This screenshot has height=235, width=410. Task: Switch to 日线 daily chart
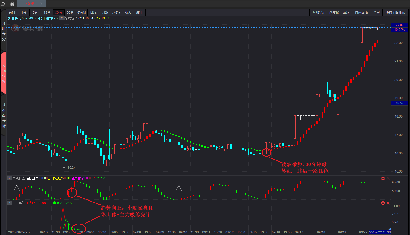(93, 13)
